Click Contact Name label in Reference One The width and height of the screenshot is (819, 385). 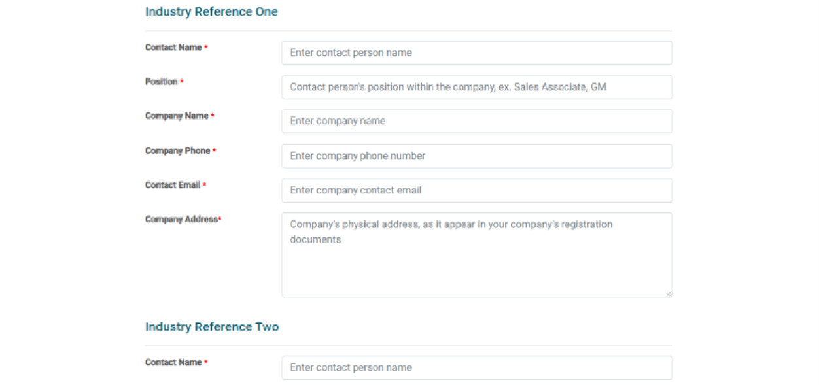point(173,48)
